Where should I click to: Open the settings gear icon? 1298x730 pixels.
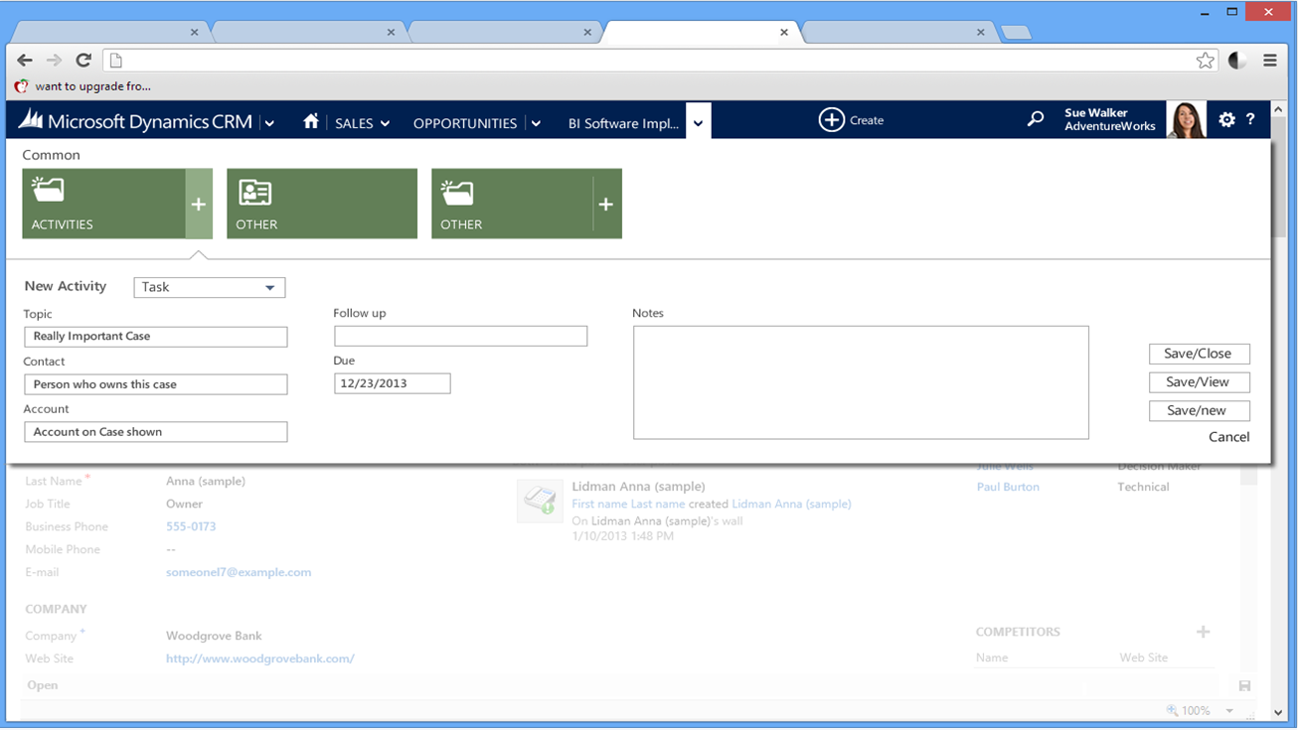(1226, 119)
